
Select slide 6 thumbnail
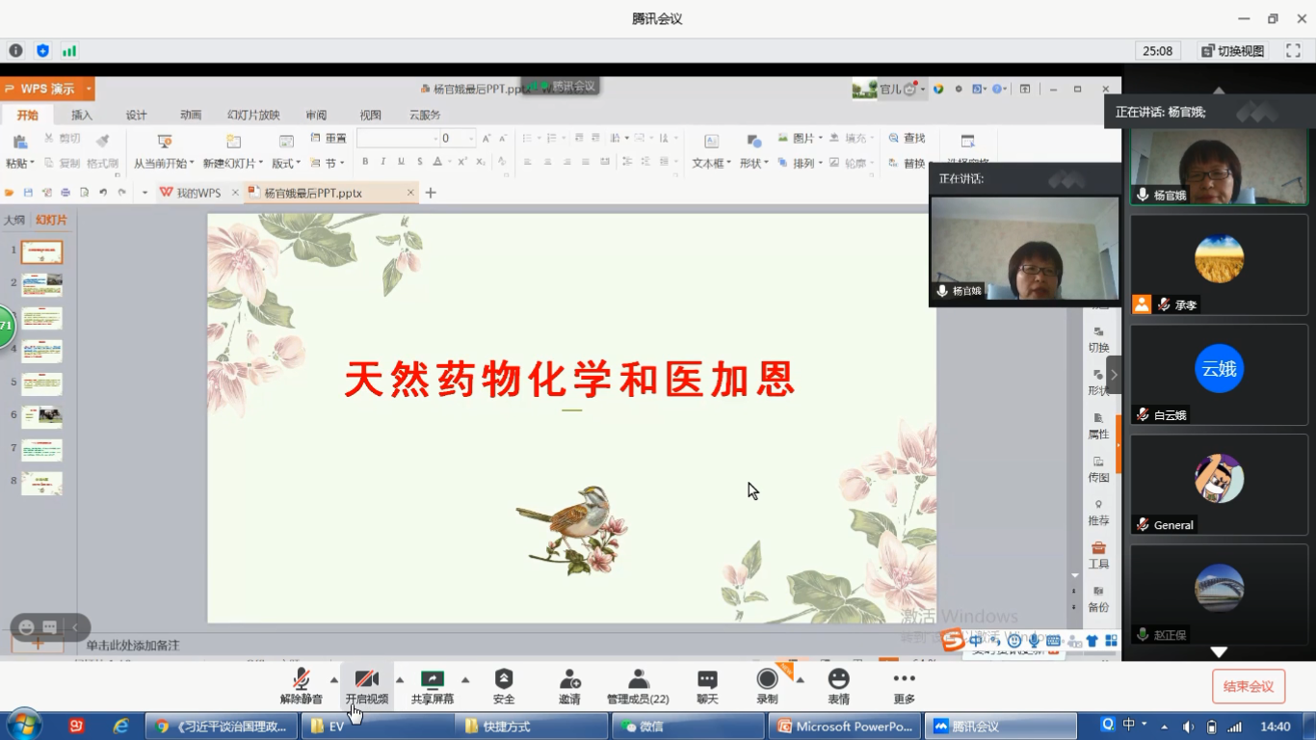coord(41,416)
